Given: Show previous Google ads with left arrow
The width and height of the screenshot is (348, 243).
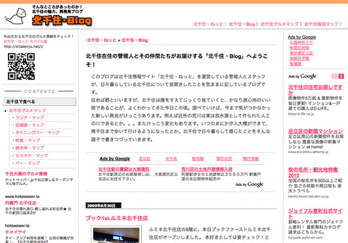Looking at the screenshot, I should point(334,76).
